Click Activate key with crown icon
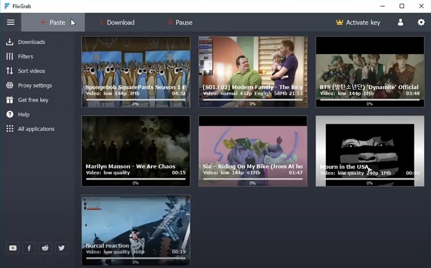Image resolution: width=431 pixels, height=268 pixels. [x=358, y=23]
